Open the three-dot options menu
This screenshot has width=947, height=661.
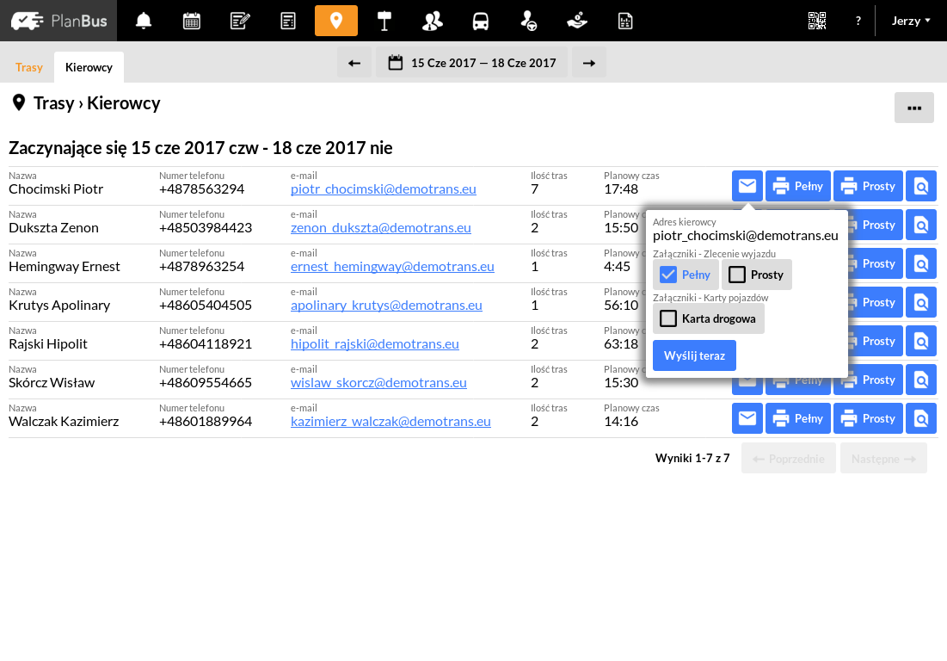coord(914,107)
